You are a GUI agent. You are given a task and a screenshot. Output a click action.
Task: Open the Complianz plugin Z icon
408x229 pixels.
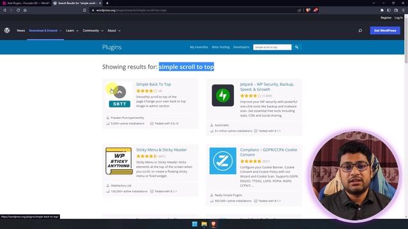(x=222, y=161)
